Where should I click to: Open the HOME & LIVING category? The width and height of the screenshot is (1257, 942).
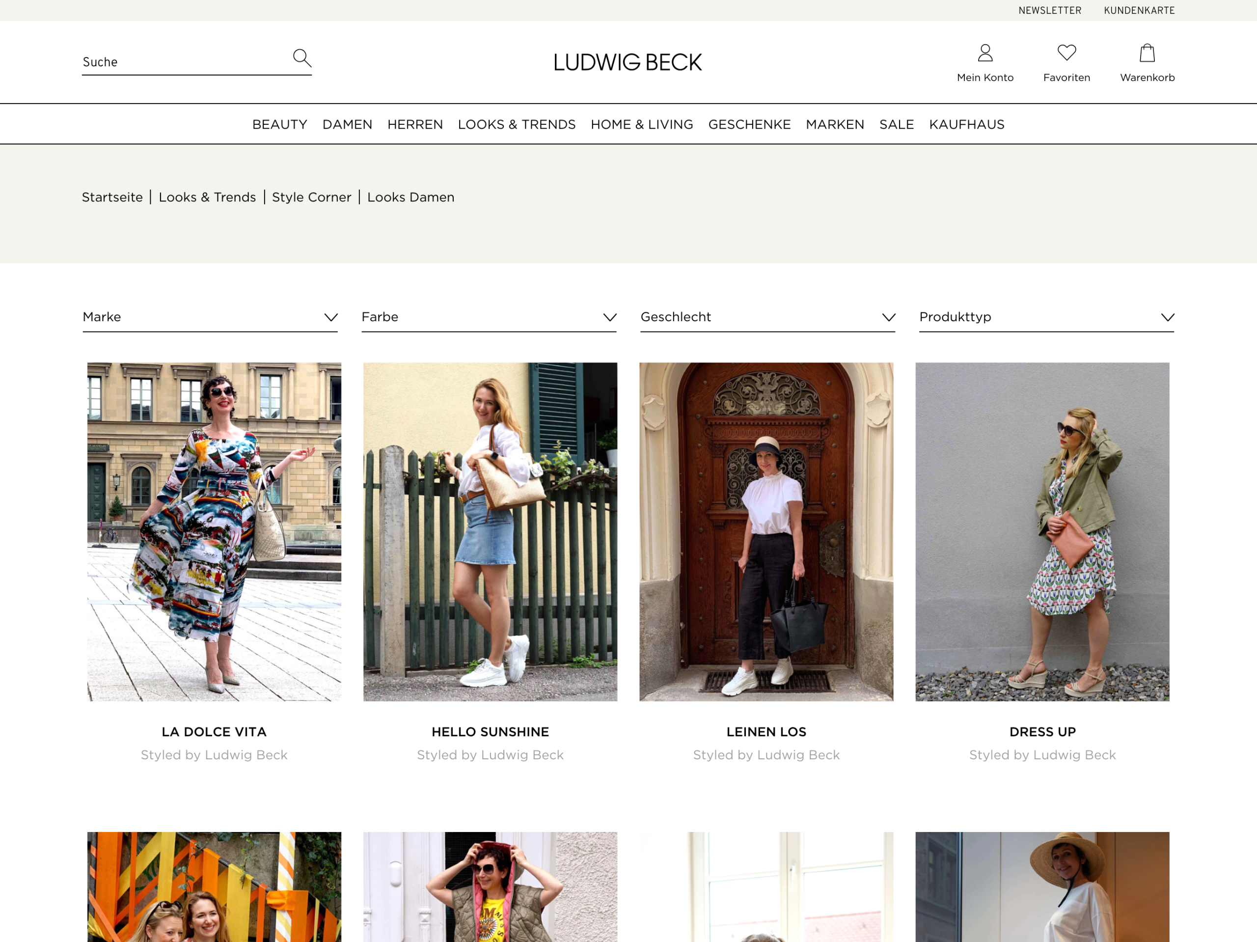(x=642, y=124)
